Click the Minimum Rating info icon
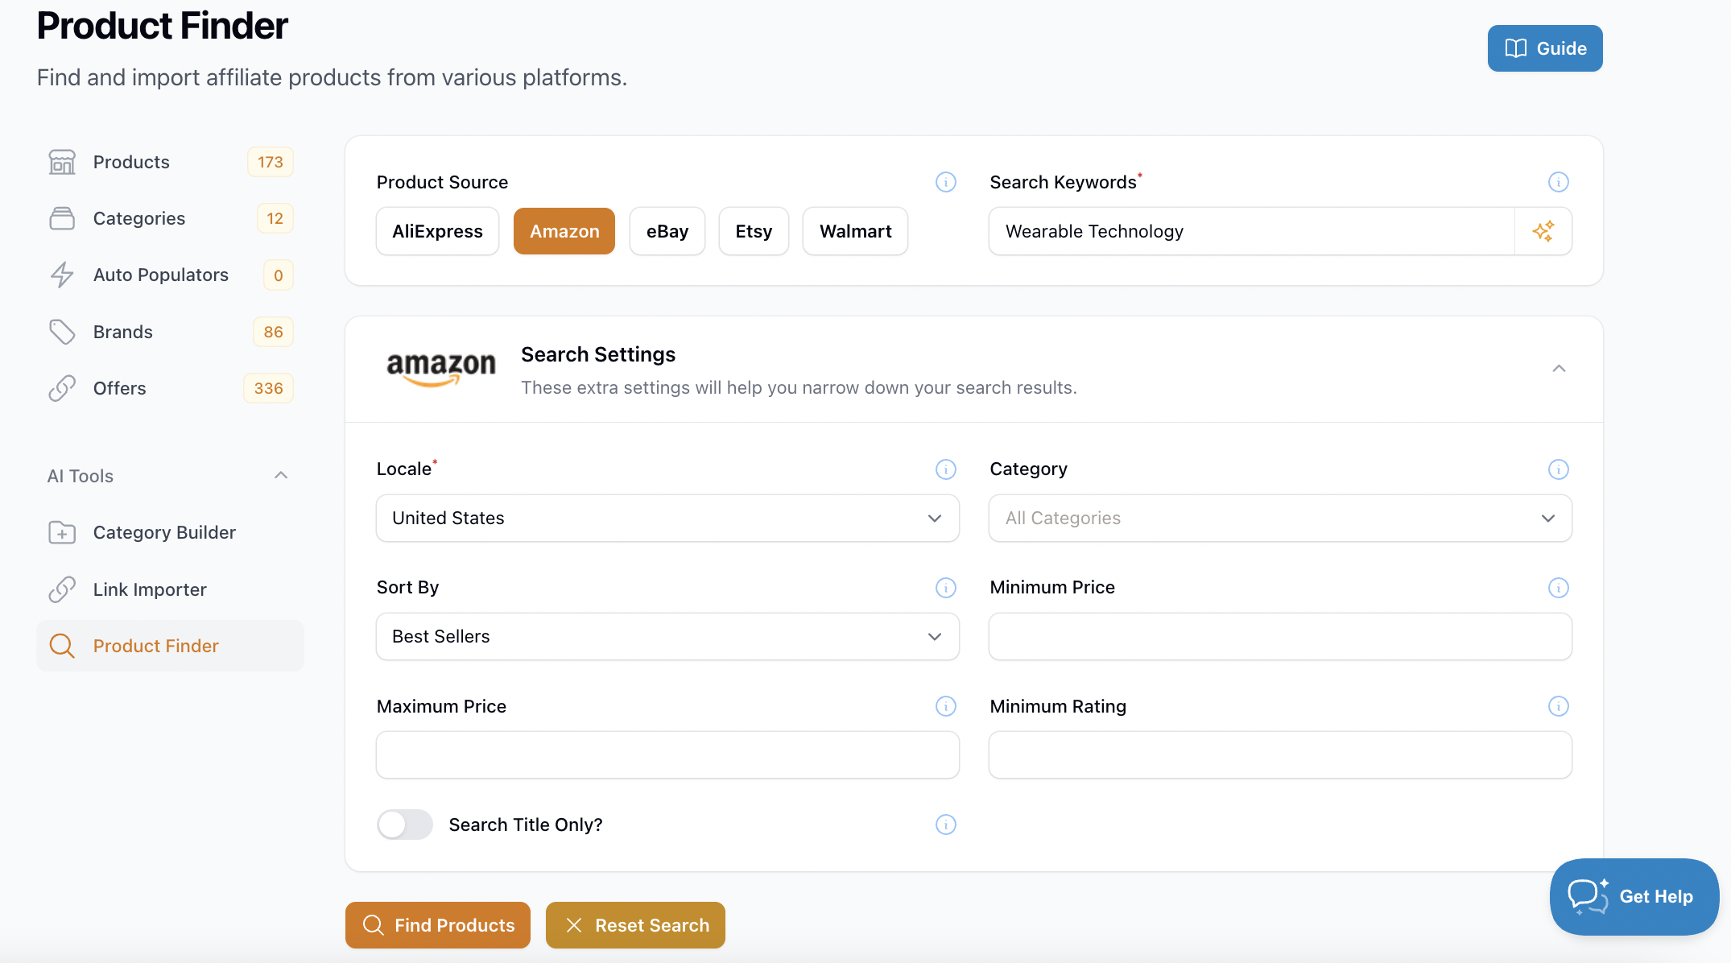This screenshot has height=963, width=1731. coord(1558,706)
